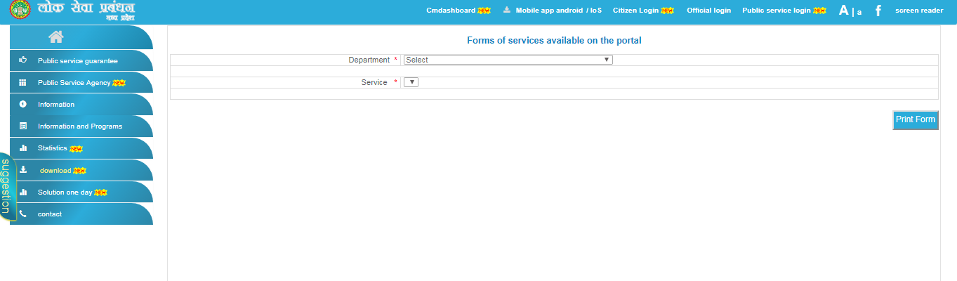Click large A to increase font size
The image size is (957, 281).
pos(844,11)
